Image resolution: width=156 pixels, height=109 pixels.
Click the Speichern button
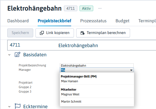(x=20, y=33)
